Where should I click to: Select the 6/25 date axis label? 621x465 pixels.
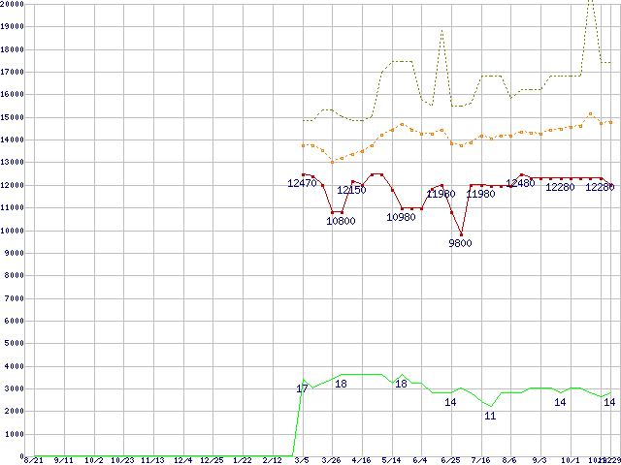[x=450, y=461]
